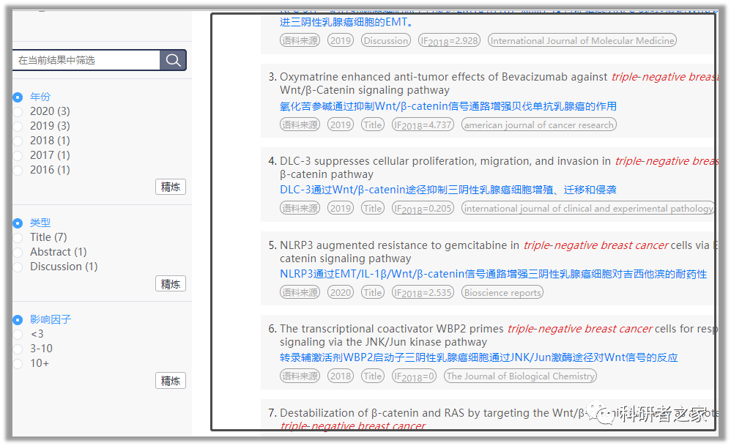Click 2019 tag of Oxymatrine result
This screenshot has width=731, height=446.
coord(341,125)
